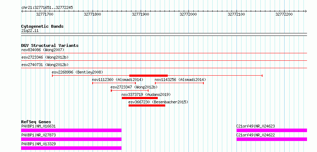This screenshot has height=152, width=317.
Task: Select the 21q22.11 band label
Action: [x=30, y=31]
